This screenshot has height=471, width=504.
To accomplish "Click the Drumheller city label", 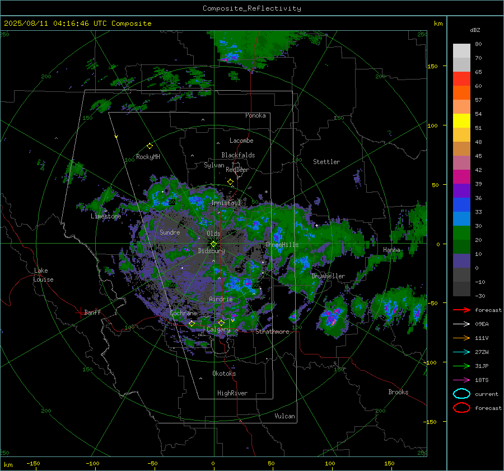I will (328, 276).
